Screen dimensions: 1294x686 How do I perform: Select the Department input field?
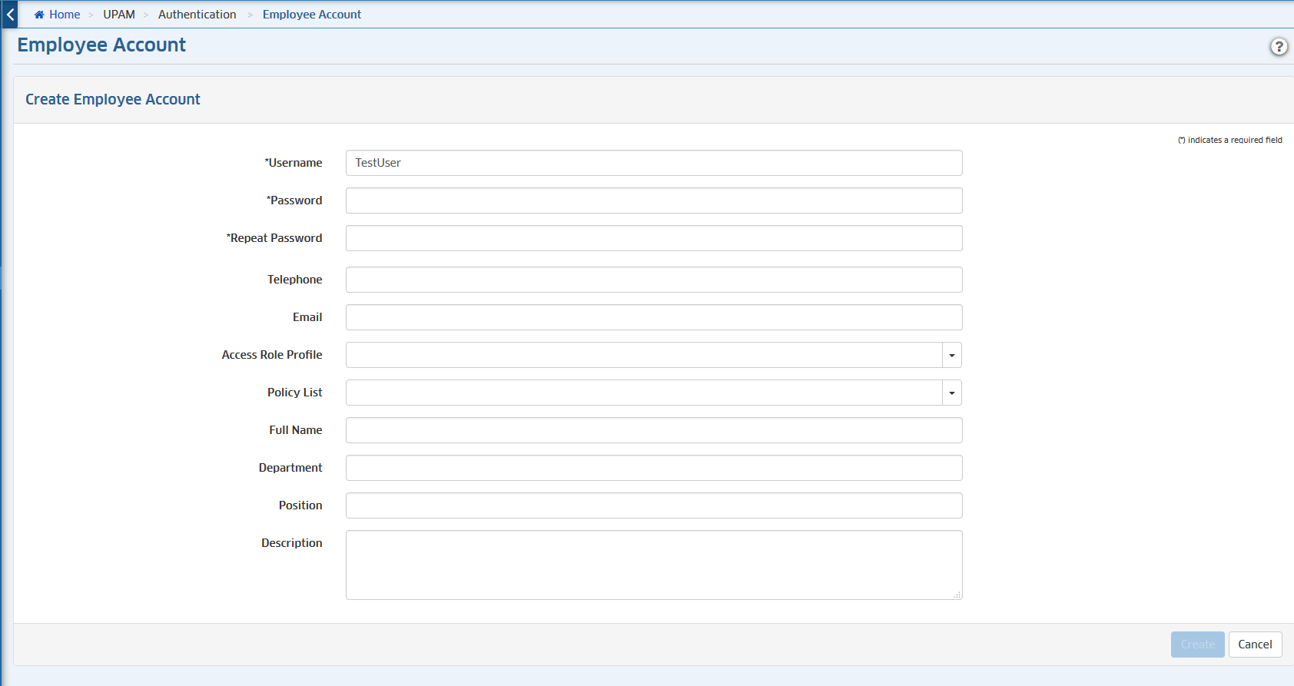(653, 468)
